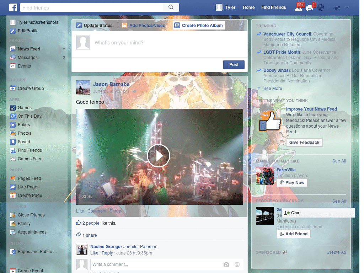Open the Chat bar
This screenshot has width=364, height=273.
tap(318, 213)
